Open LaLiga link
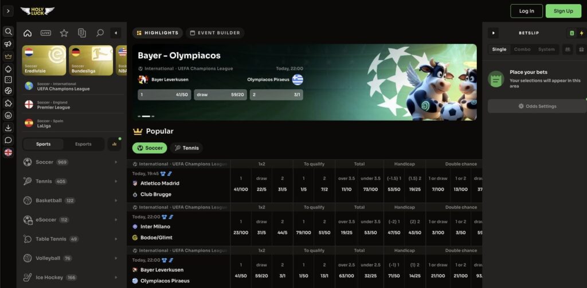 73,123
